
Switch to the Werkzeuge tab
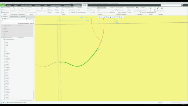(x=38, y=5)
